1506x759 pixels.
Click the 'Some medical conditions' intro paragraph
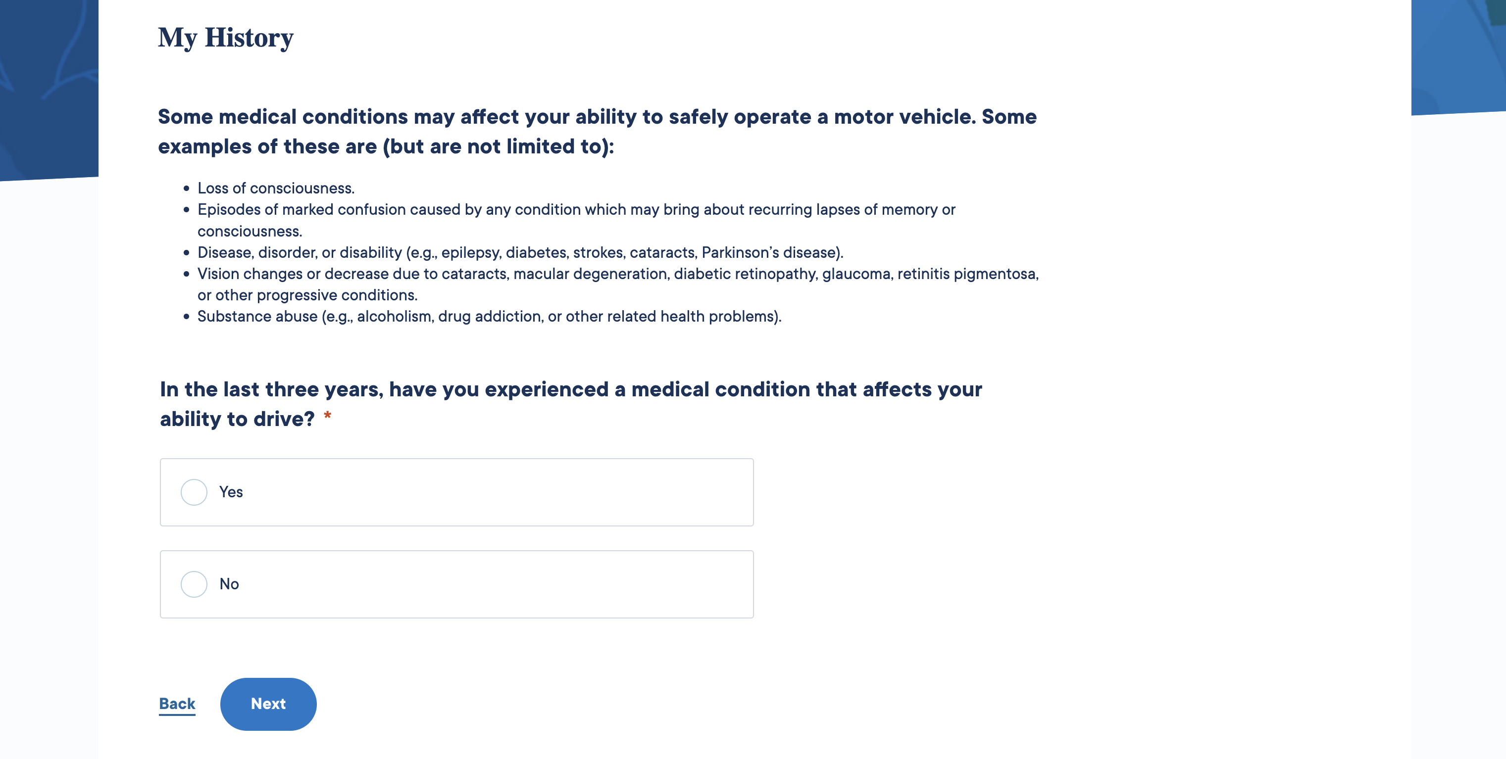(597, 132)
